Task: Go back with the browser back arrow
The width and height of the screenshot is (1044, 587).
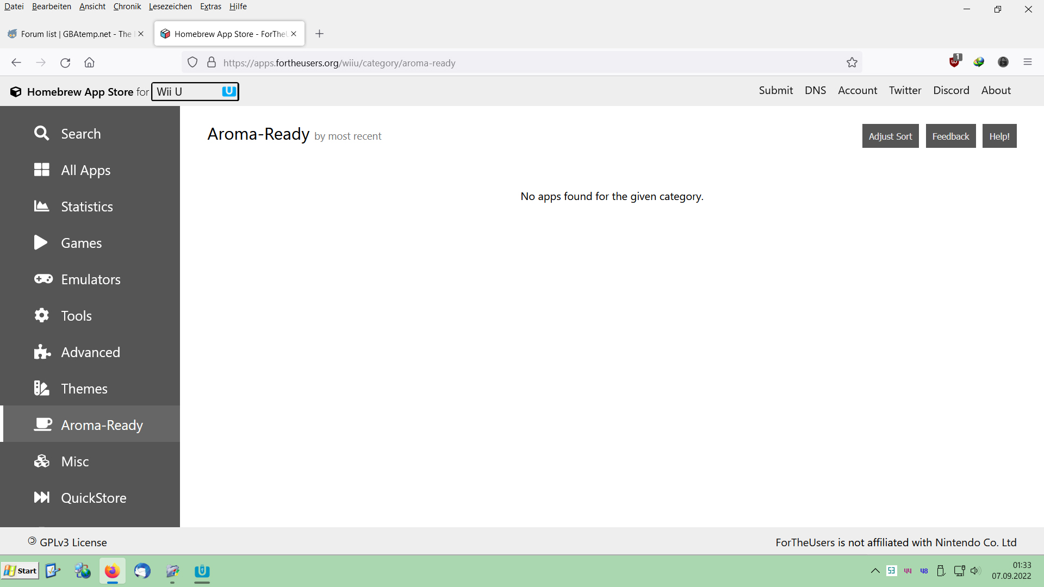Action: [x=16, y=63]
